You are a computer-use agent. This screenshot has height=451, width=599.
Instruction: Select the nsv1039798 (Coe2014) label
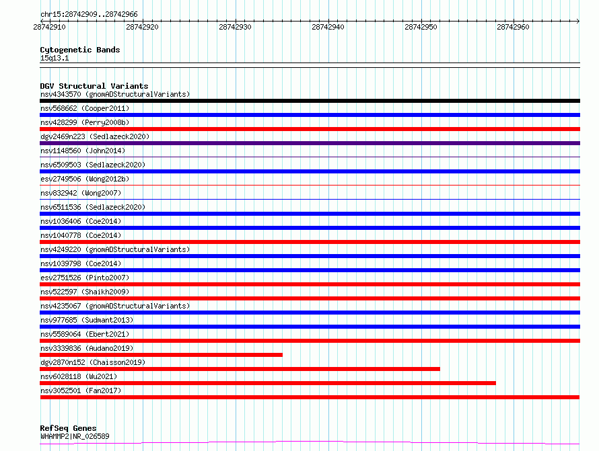click(81, 263)
